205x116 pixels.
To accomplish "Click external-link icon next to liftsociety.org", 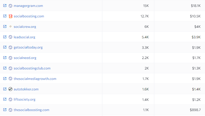I will 5,99.
